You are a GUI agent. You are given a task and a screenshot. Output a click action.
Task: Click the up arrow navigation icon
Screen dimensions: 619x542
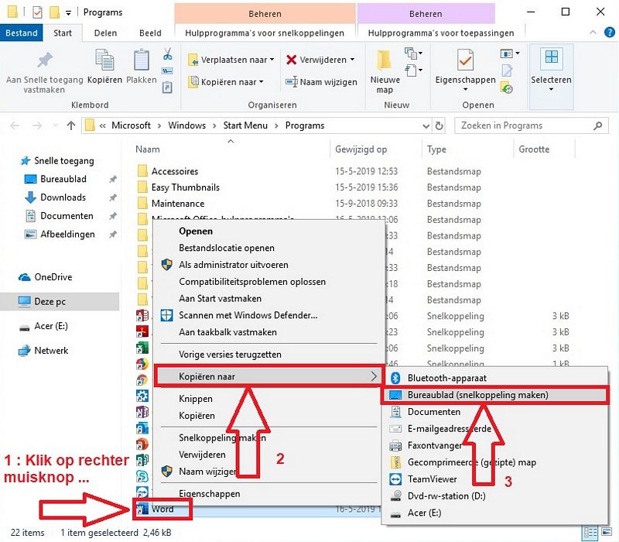pyautogui.click(x=71, y=125)
